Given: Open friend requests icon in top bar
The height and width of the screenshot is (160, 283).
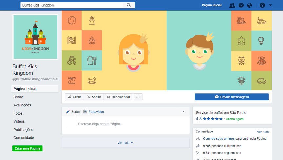Looking at the screenshot, I should pyautogui.click(x=232, y=5).
